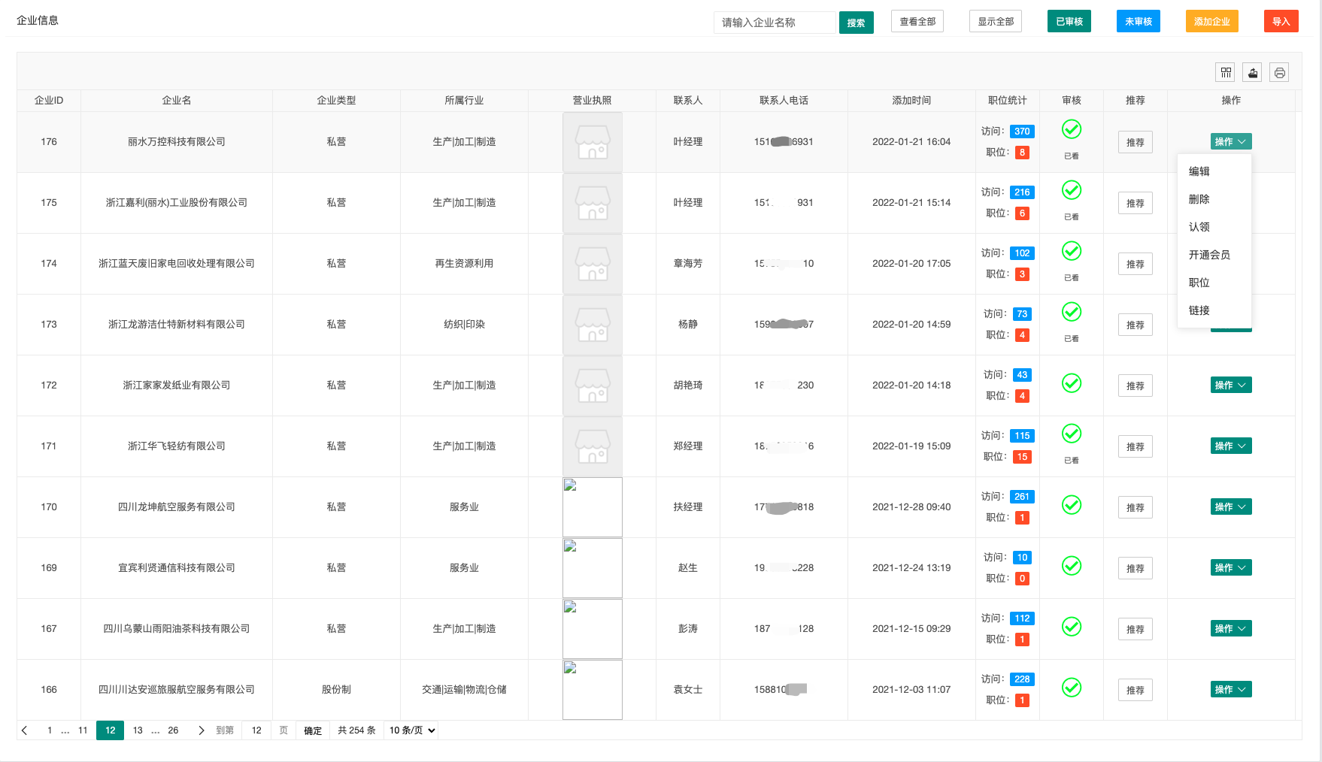Open 操作 dropdown for company 170
The image size is (1322, 762).
[1231, 506]
